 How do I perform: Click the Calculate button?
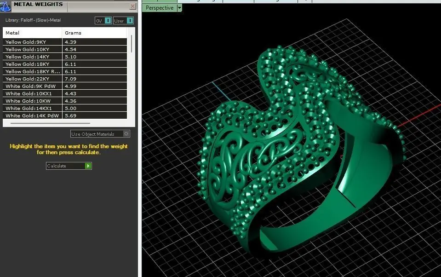click(x=69, y=166)
